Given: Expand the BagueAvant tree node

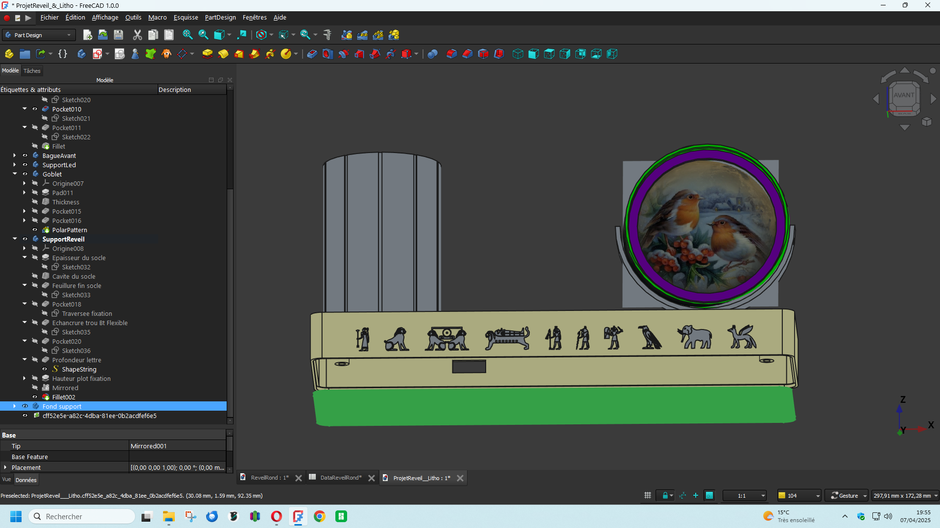Looking at the screenshot, I should 15,155.
